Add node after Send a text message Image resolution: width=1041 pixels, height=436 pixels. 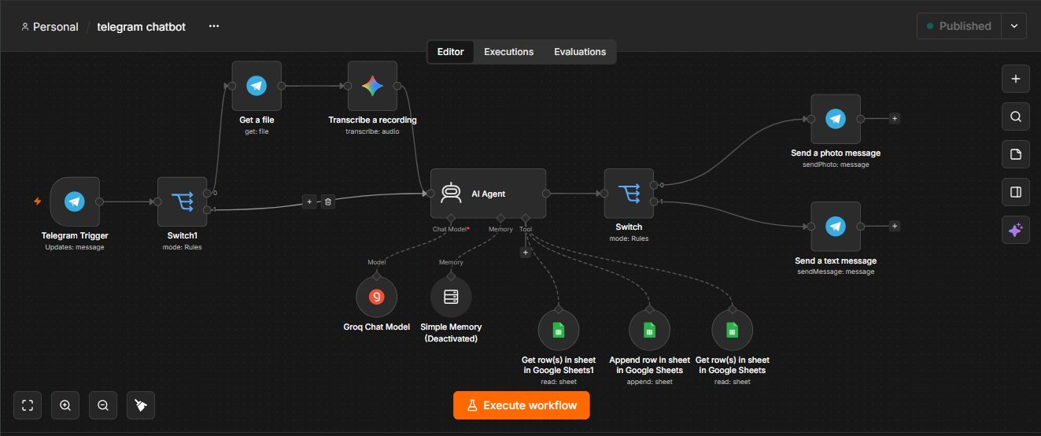895,227
